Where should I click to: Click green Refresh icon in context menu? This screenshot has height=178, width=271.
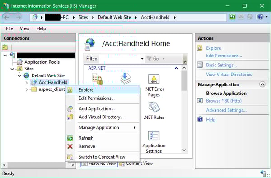click(70, 138)
